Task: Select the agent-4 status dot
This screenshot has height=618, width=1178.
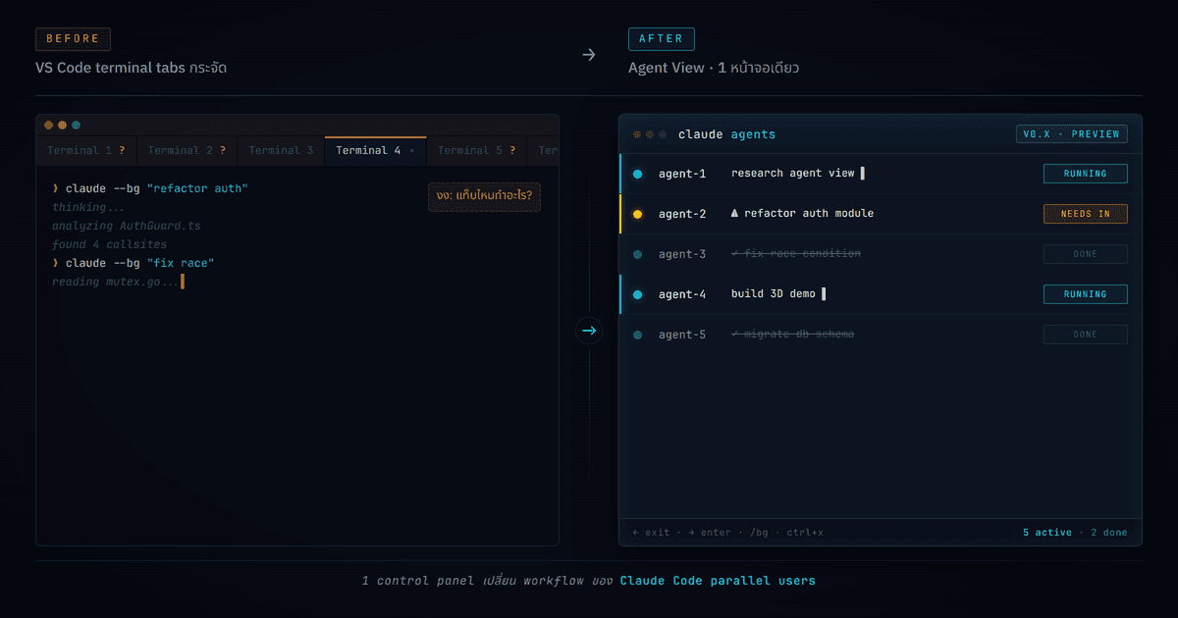Action: tap(637, 294)
